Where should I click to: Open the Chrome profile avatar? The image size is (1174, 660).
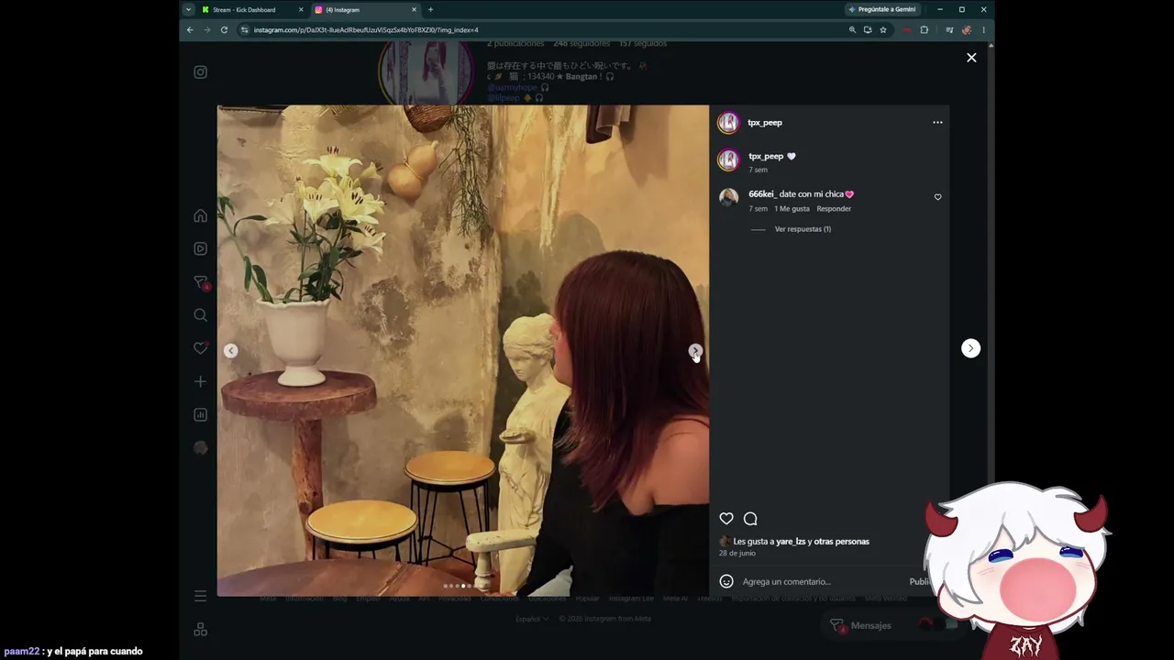point(967,30)
